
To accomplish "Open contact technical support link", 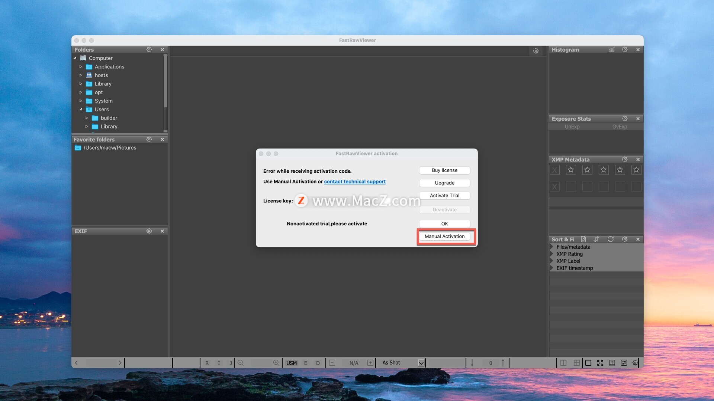I will [x=355, y=182].
